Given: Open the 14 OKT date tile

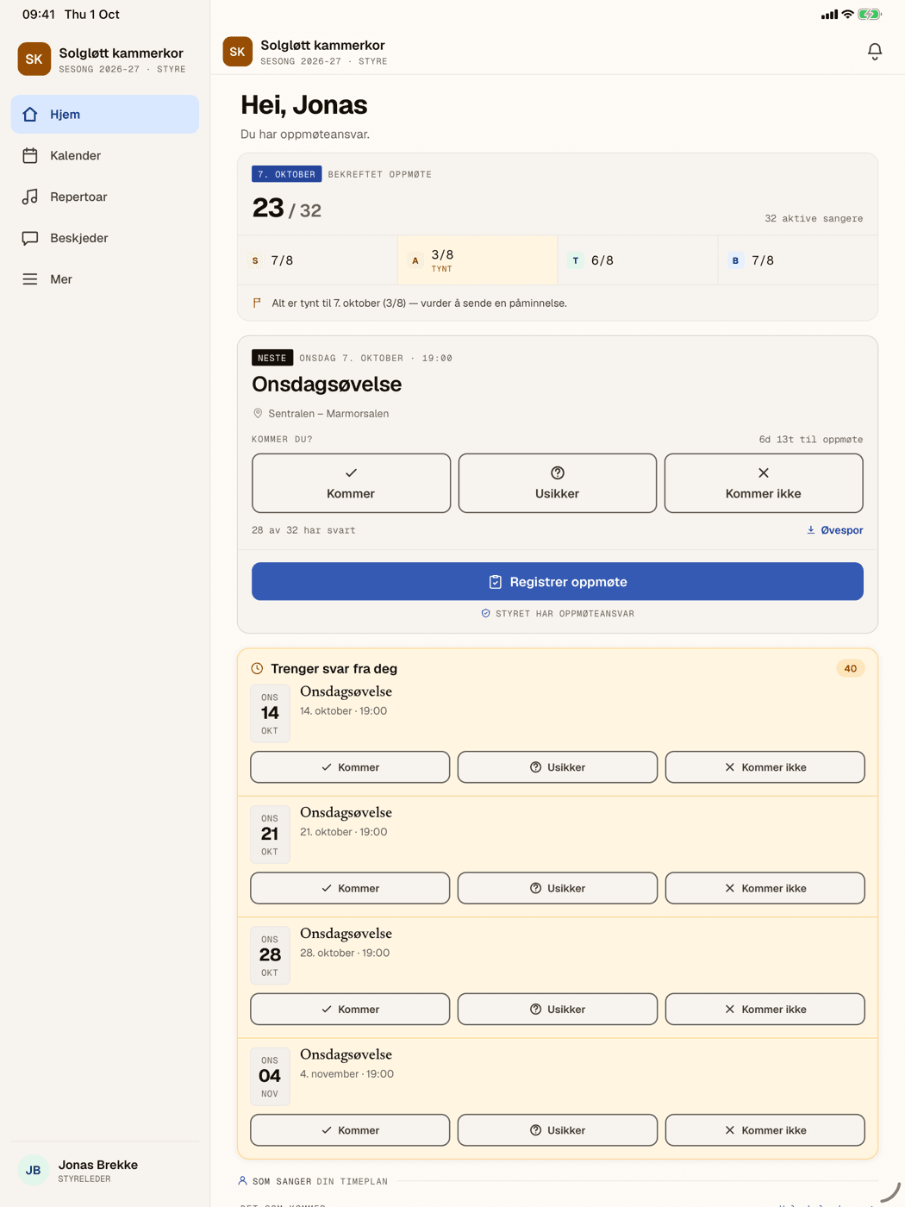Looking at the screenshot, I should tap(270, 714).
